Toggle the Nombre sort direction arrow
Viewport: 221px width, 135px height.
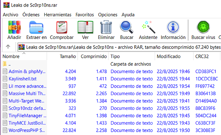click(24, 53)
